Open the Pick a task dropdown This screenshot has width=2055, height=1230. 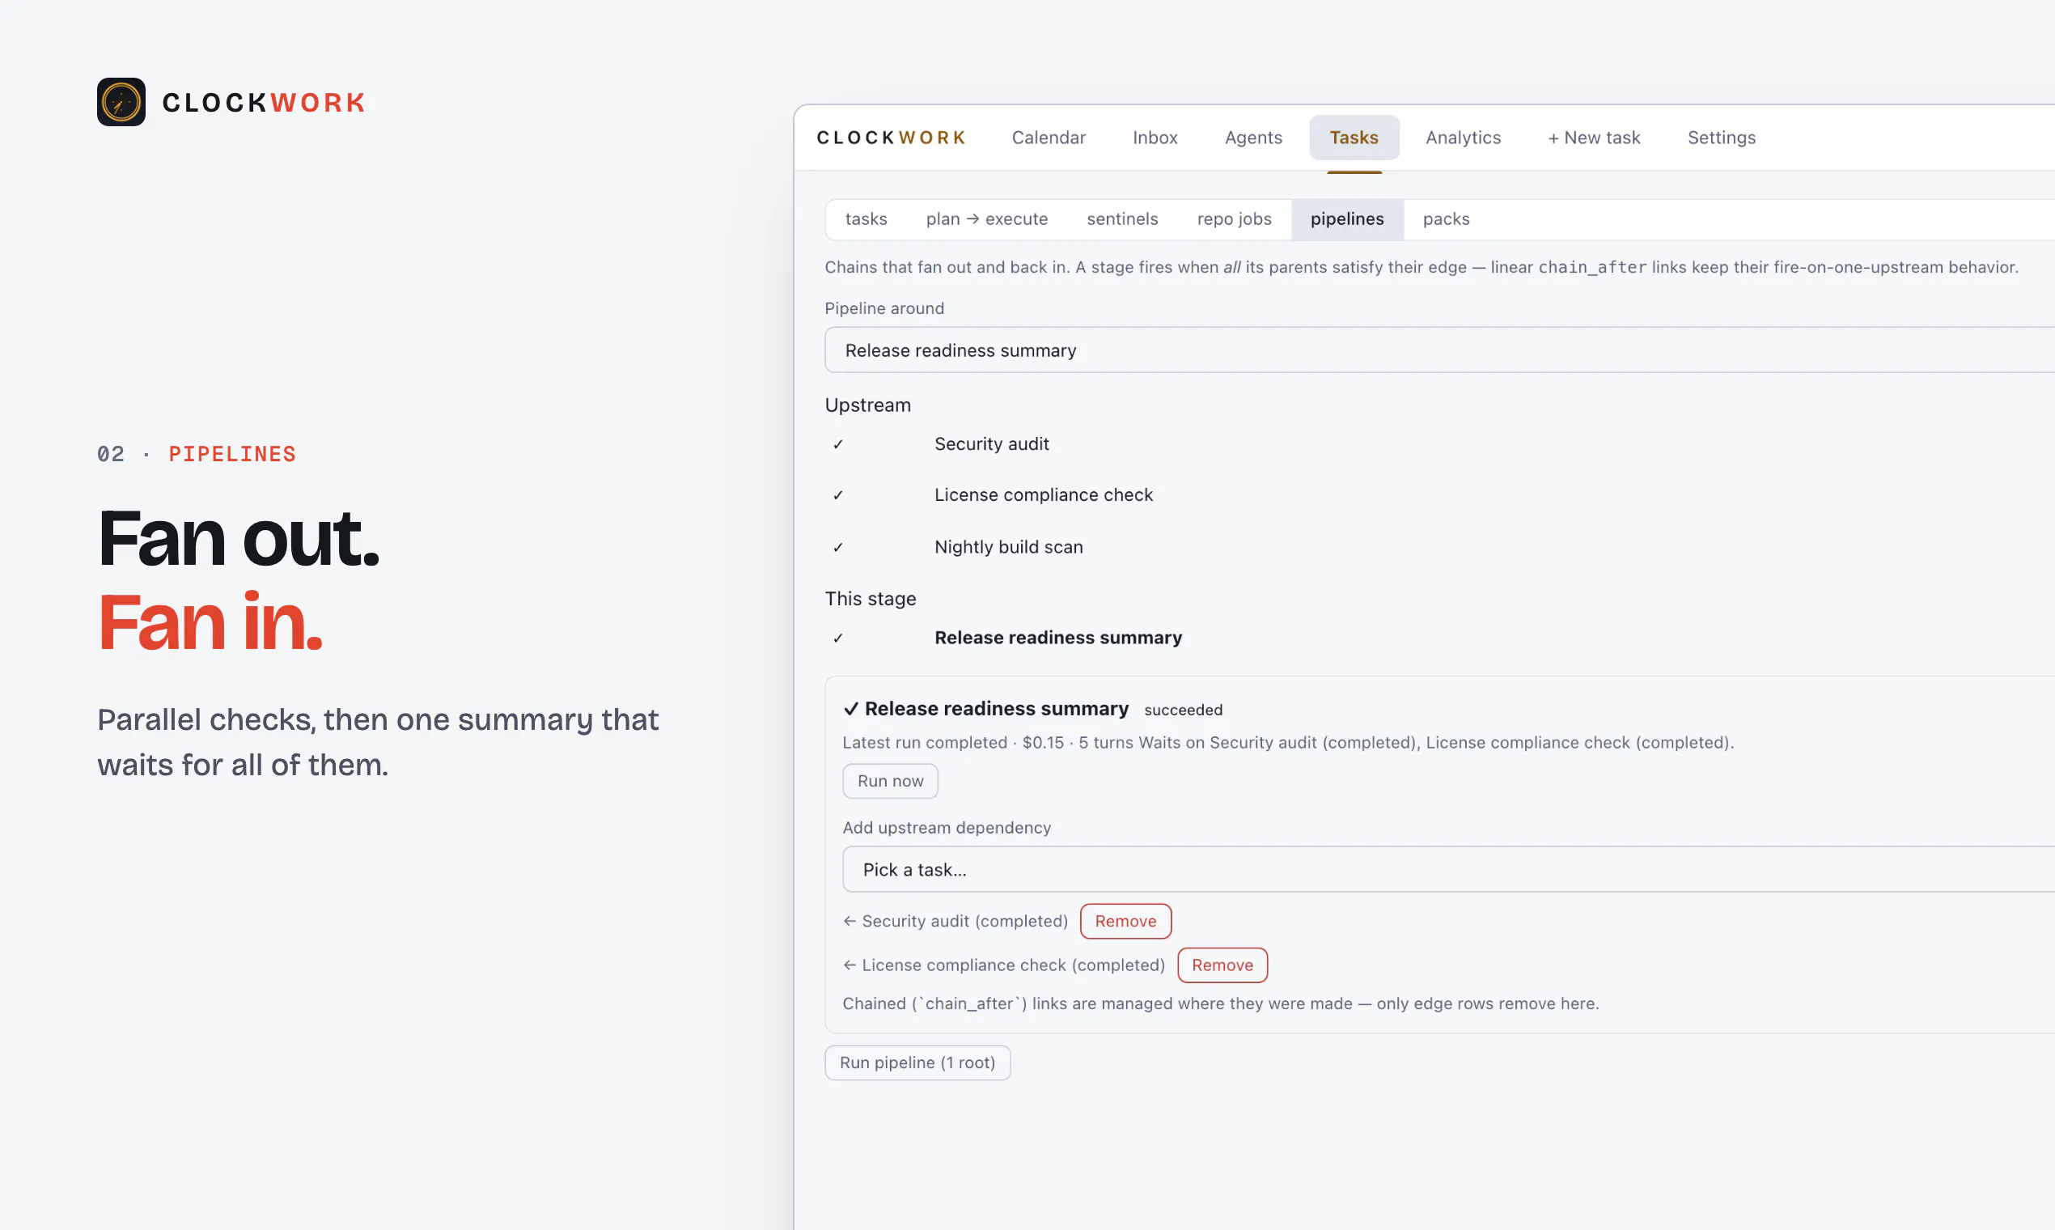coord(1448,869)
